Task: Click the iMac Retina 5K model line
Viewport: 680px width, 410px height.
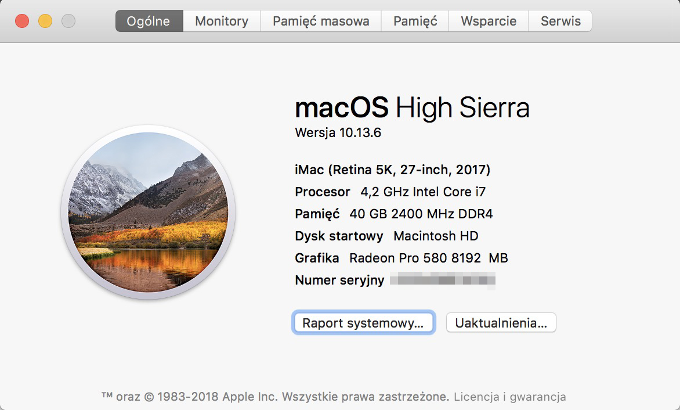Action: (x=392, y=170)
